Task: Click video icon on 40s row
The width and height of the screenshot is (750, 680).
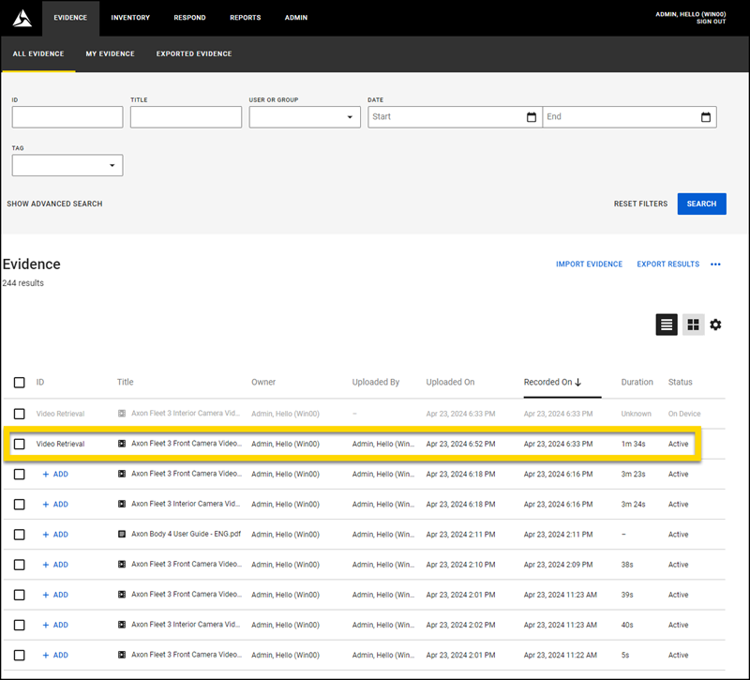Action: pos(122,625)
